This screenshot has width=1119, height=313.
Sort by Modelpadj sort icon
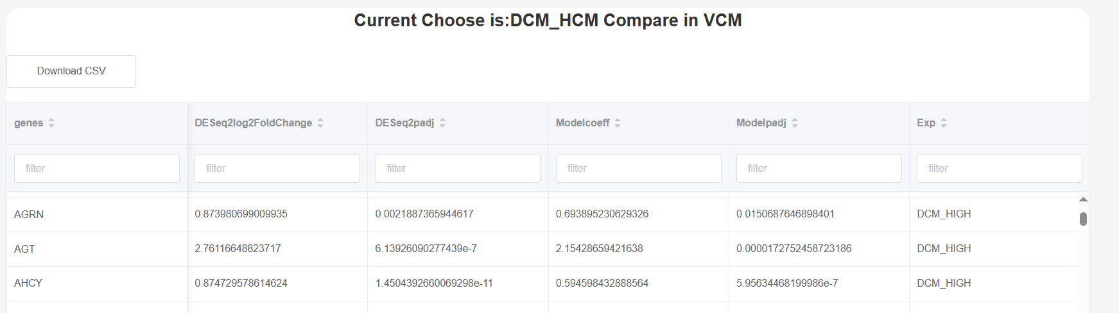pos(795,123)
